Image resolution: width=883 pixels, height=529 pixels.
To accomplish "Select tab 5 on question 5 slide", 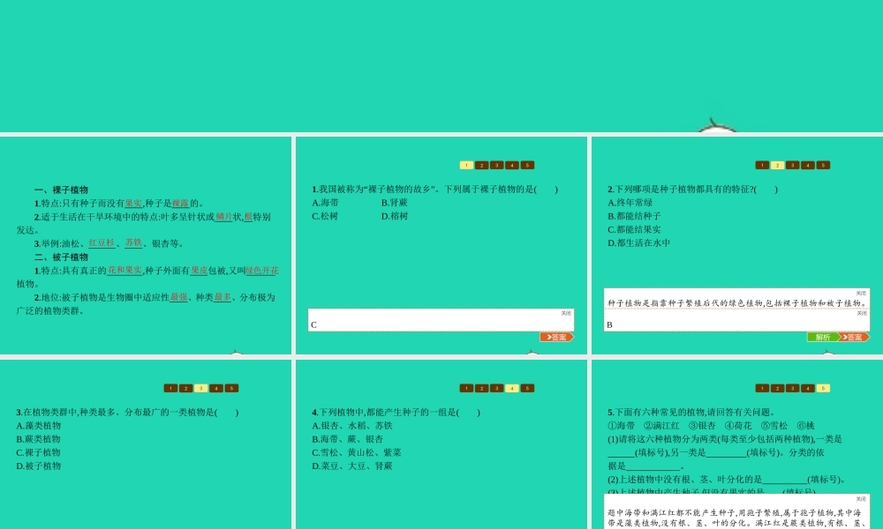I will [x=823, y=389].
